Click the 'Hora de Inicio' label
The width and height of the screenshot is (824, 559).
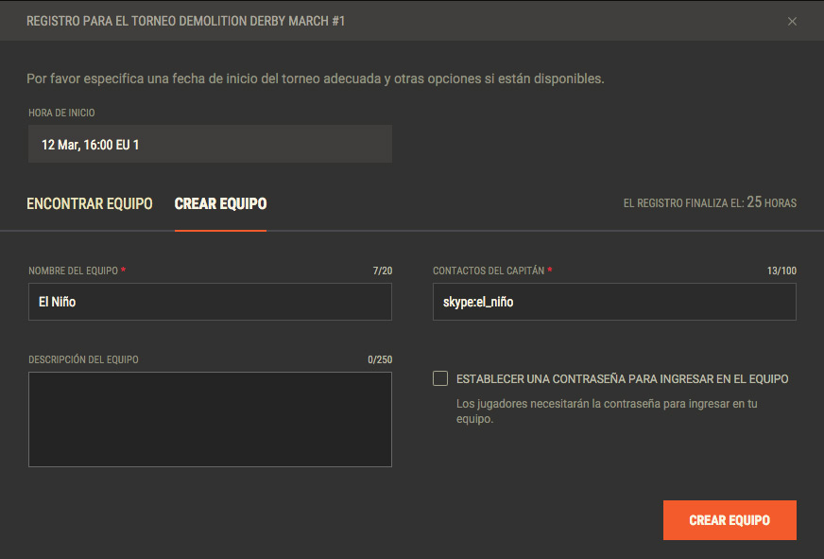[61, 113]
